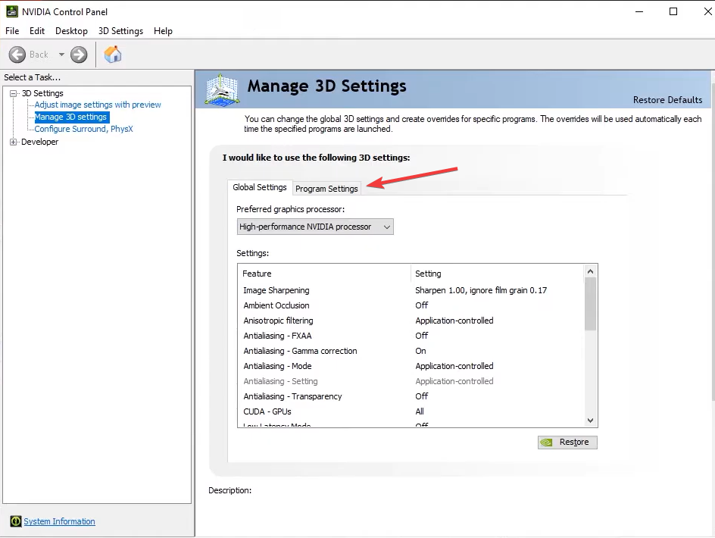The width and height of the screenshot is (715, 538).
Task: Click the Back arrow icon
Action: [17, 55]
